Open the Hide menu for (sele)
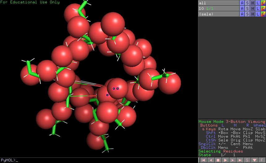This screenshot has height=163, width=266. point(253,14)
